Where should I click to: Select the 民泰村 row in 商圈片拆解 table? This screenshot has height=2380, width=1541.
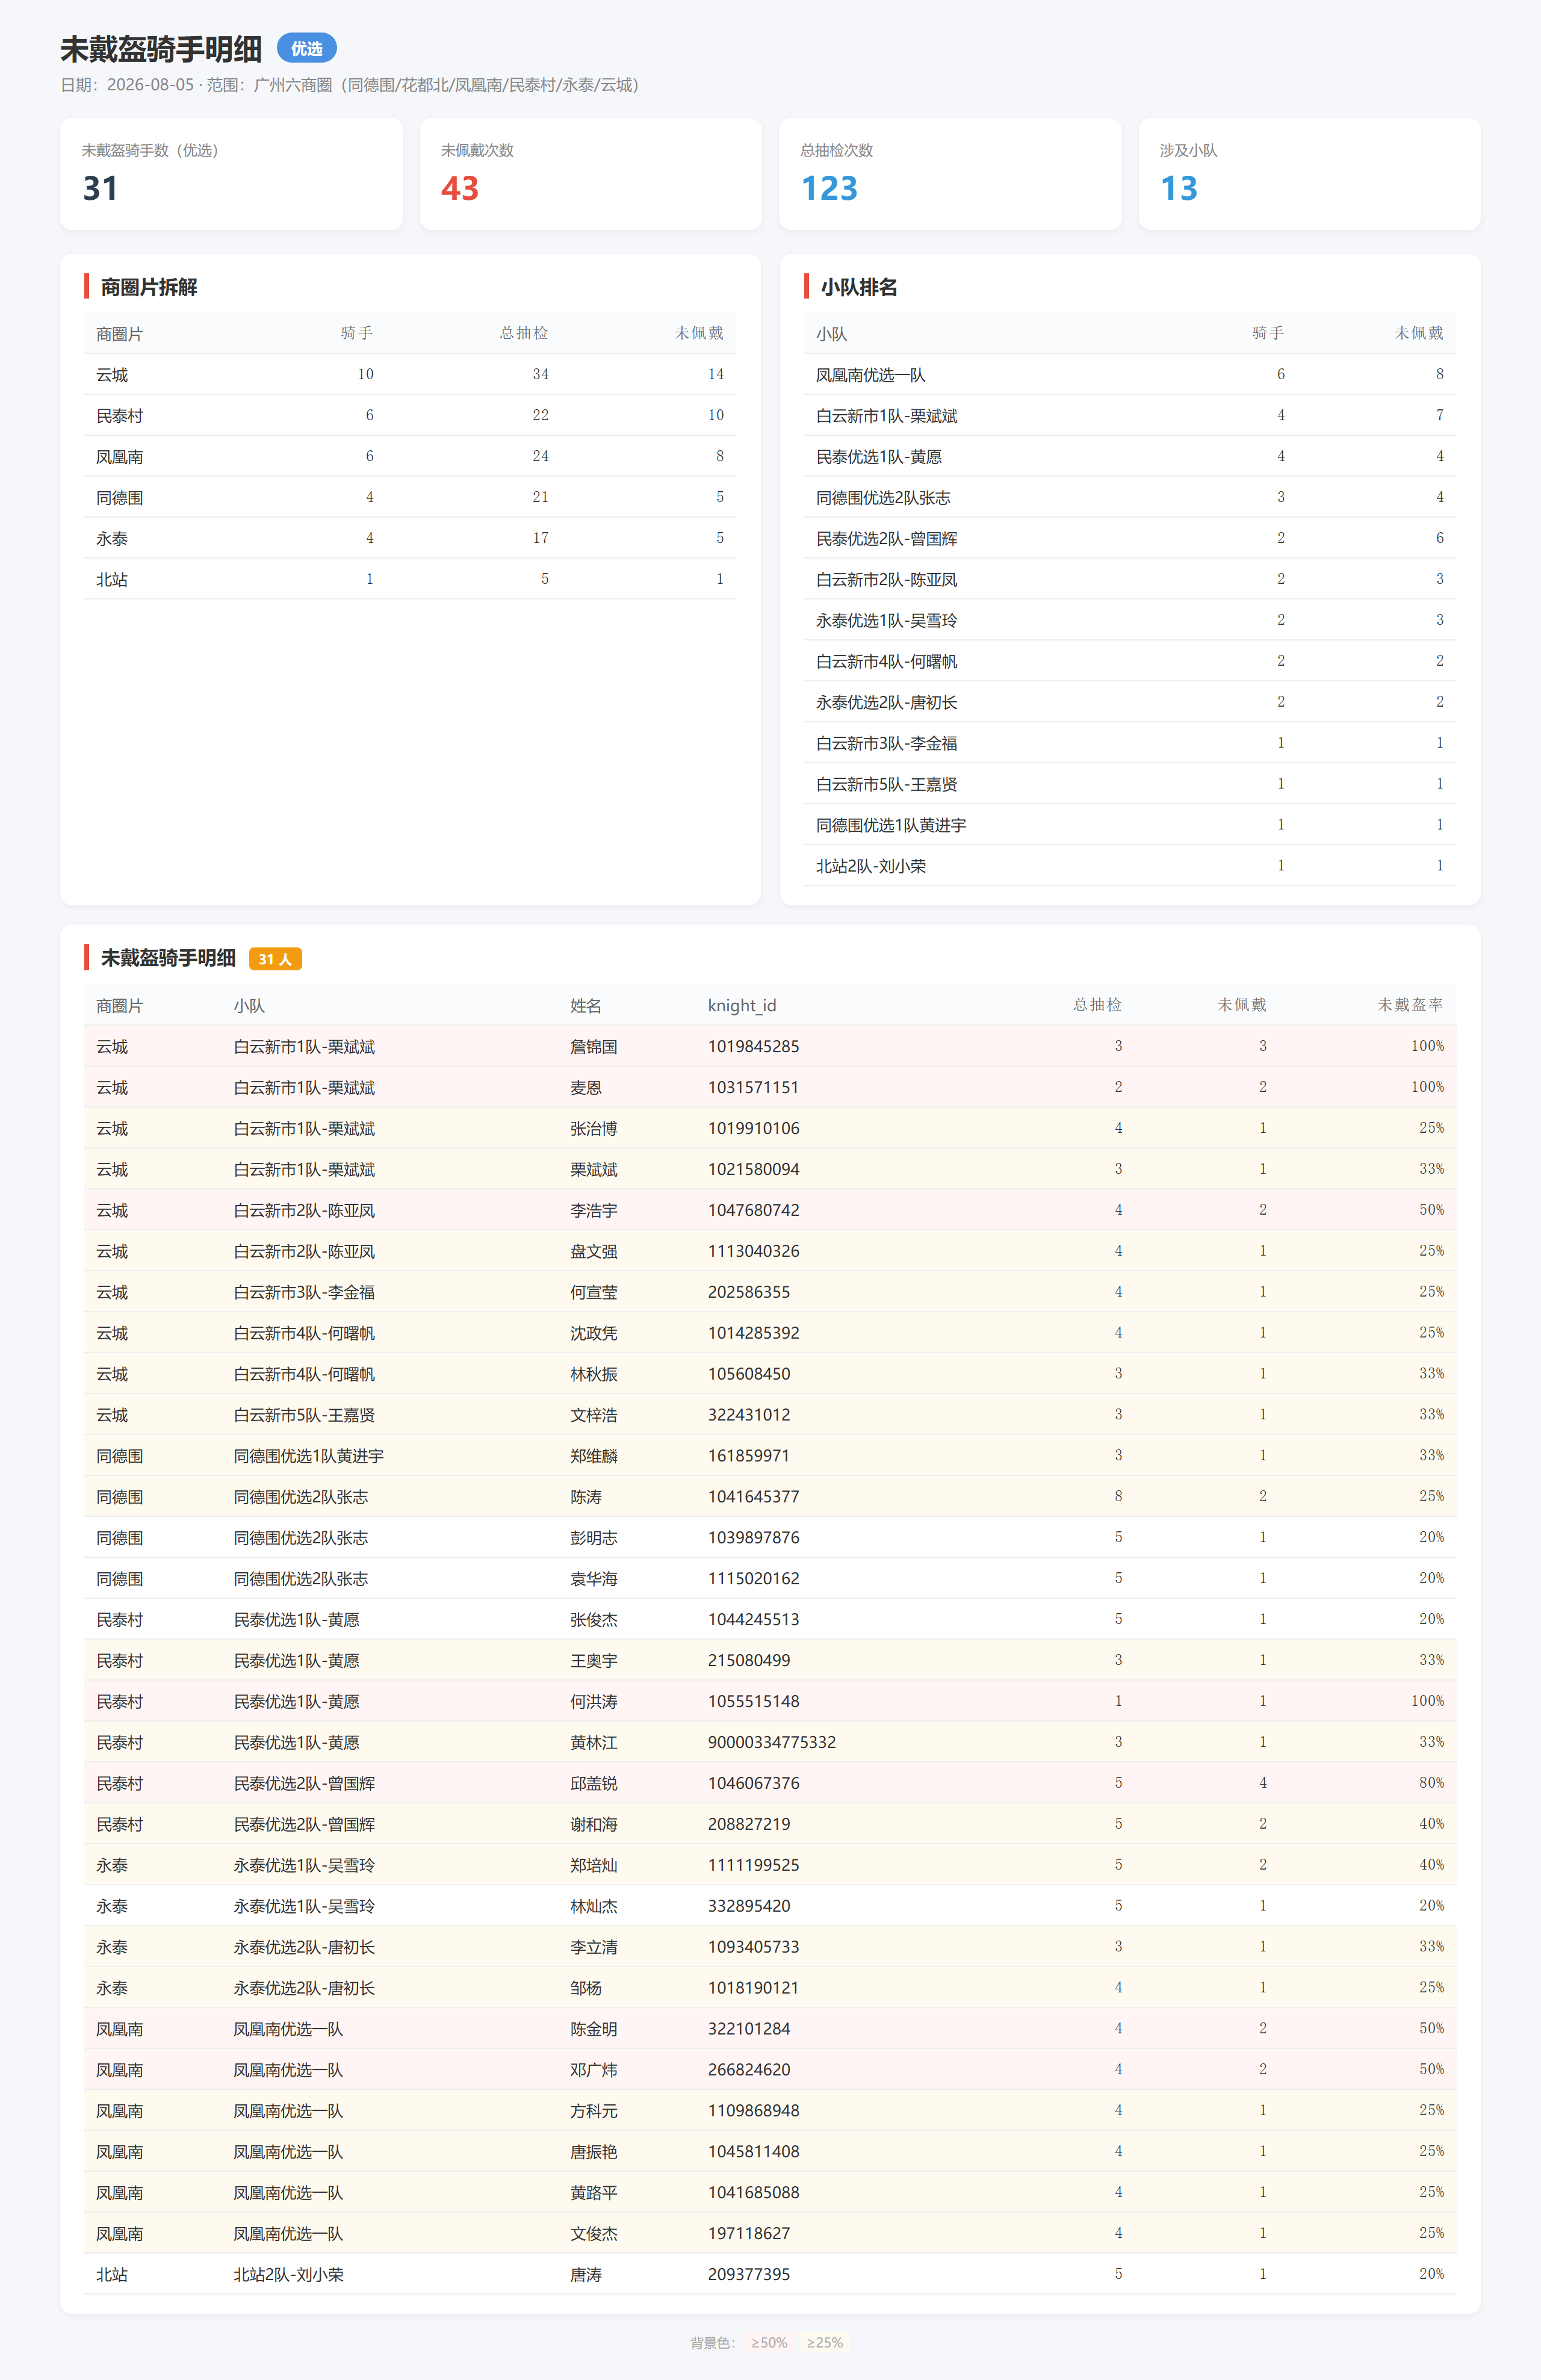(410, 415)
